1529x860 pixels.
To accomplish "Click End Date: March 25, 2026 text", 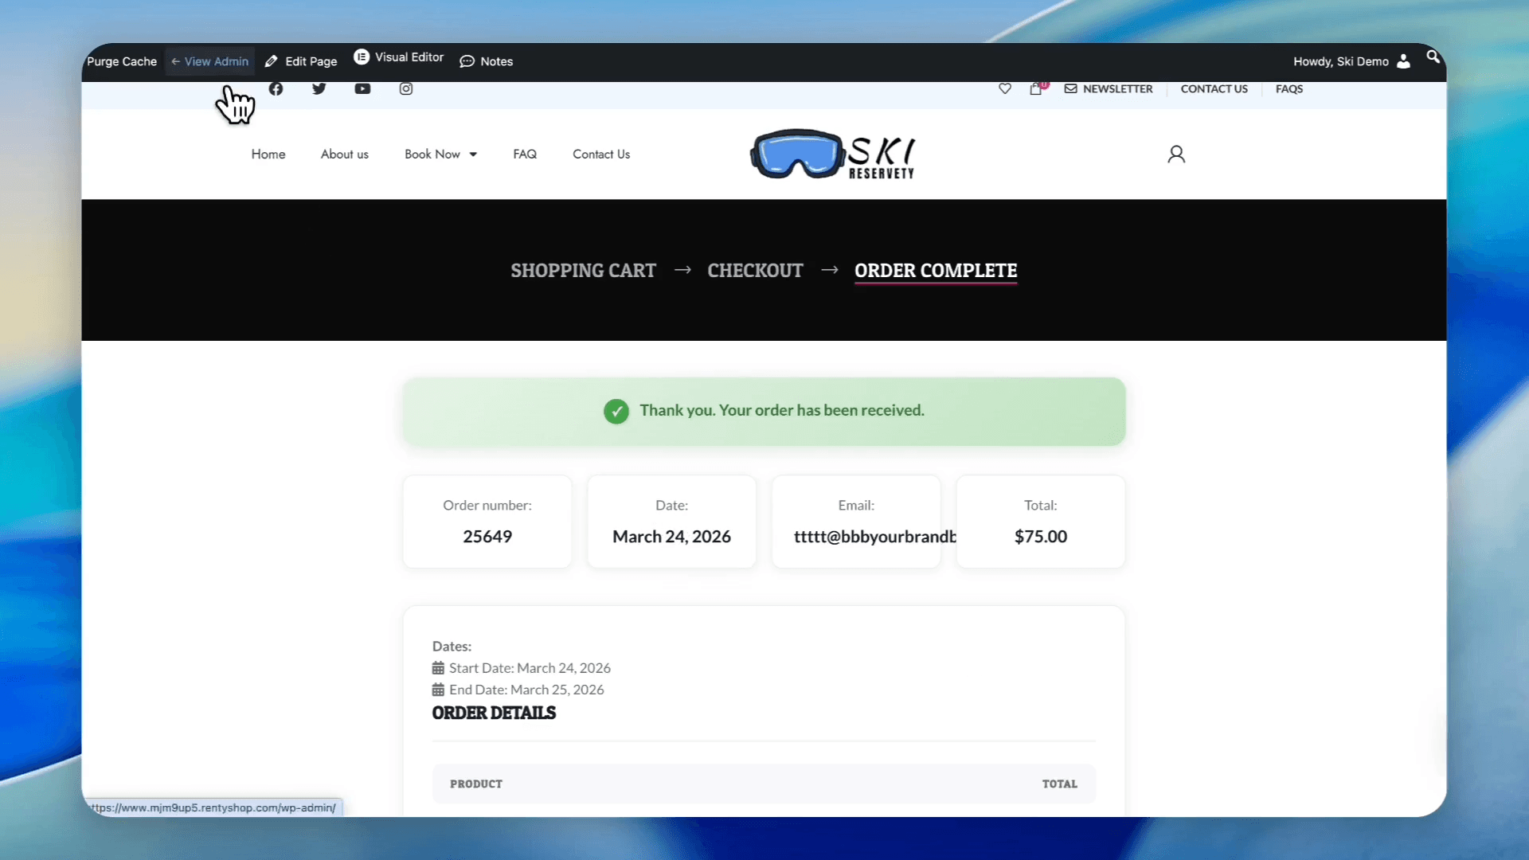I will tap(526, 690).
